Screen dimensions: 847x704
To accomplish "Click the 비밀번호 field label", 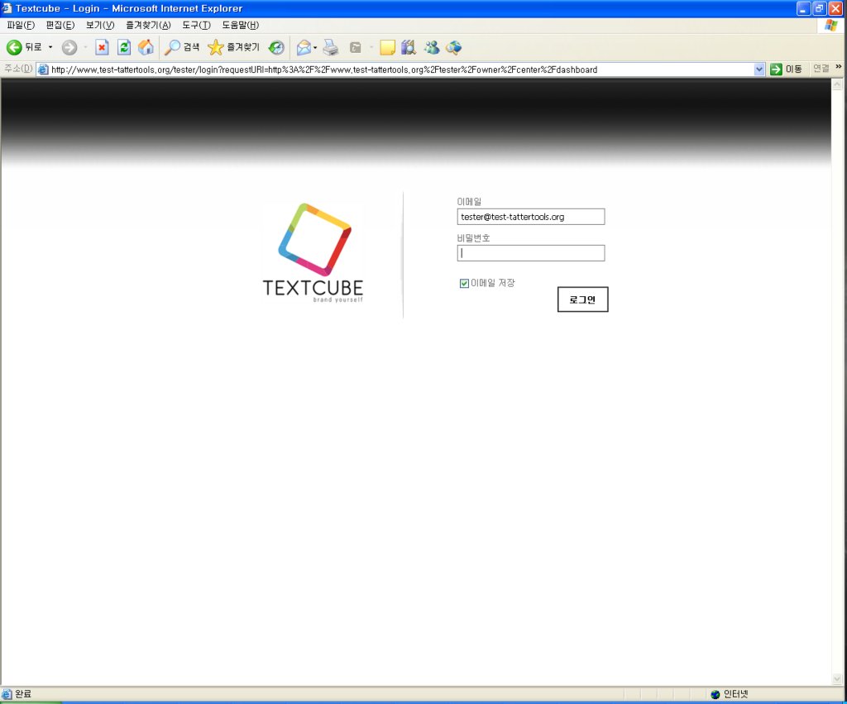I will (x=473, y=237).
